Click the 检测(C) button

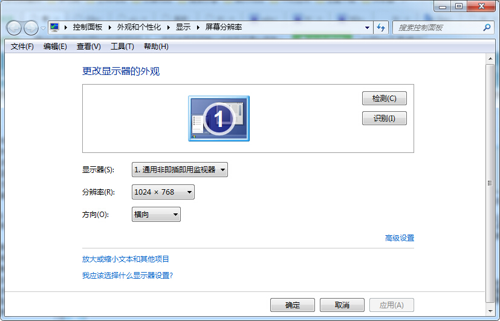(385, 98)
